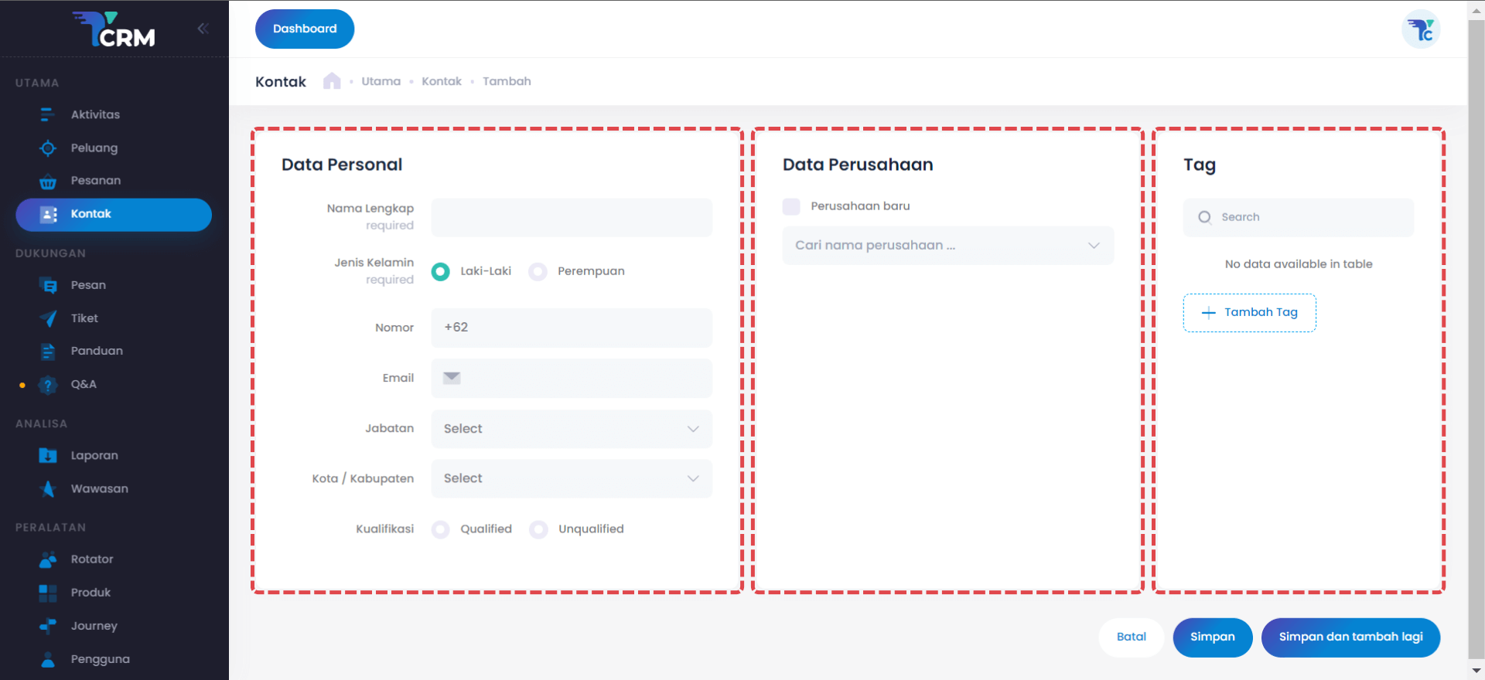Viewport: 1485px width, 680px height.
Task: Click the Tiket paper-plane icon
Action: [48, 318]
